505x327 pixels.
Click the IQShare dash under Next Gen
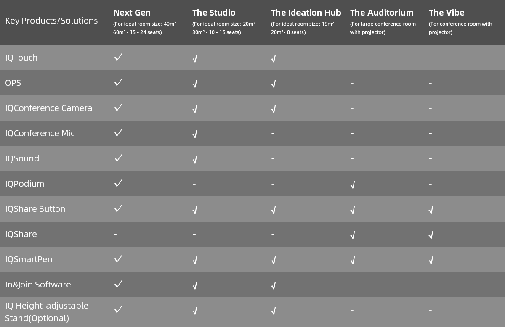click(115, 234)
